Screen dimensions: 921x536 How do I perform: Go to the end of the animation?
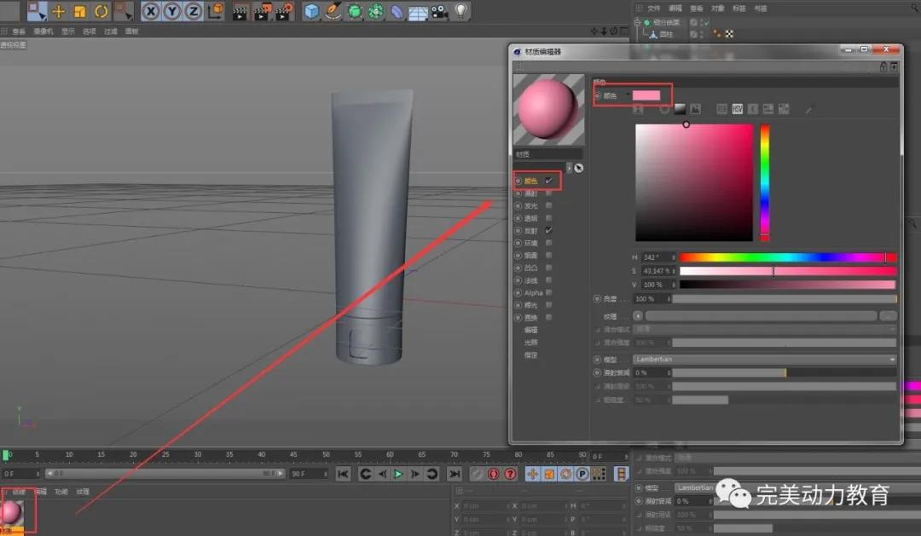click(x=455, y=474)
